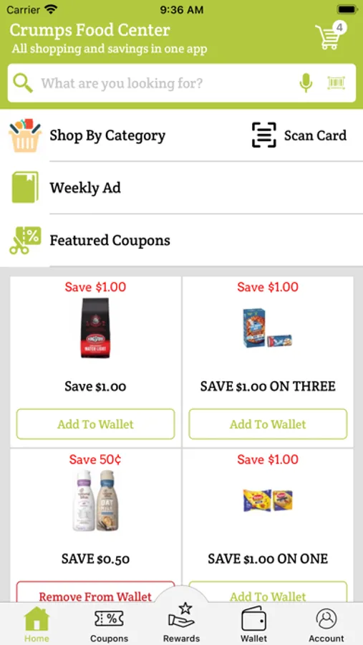Tap the search magnifier icon
363x645 pixels.
tap(23, 83)
